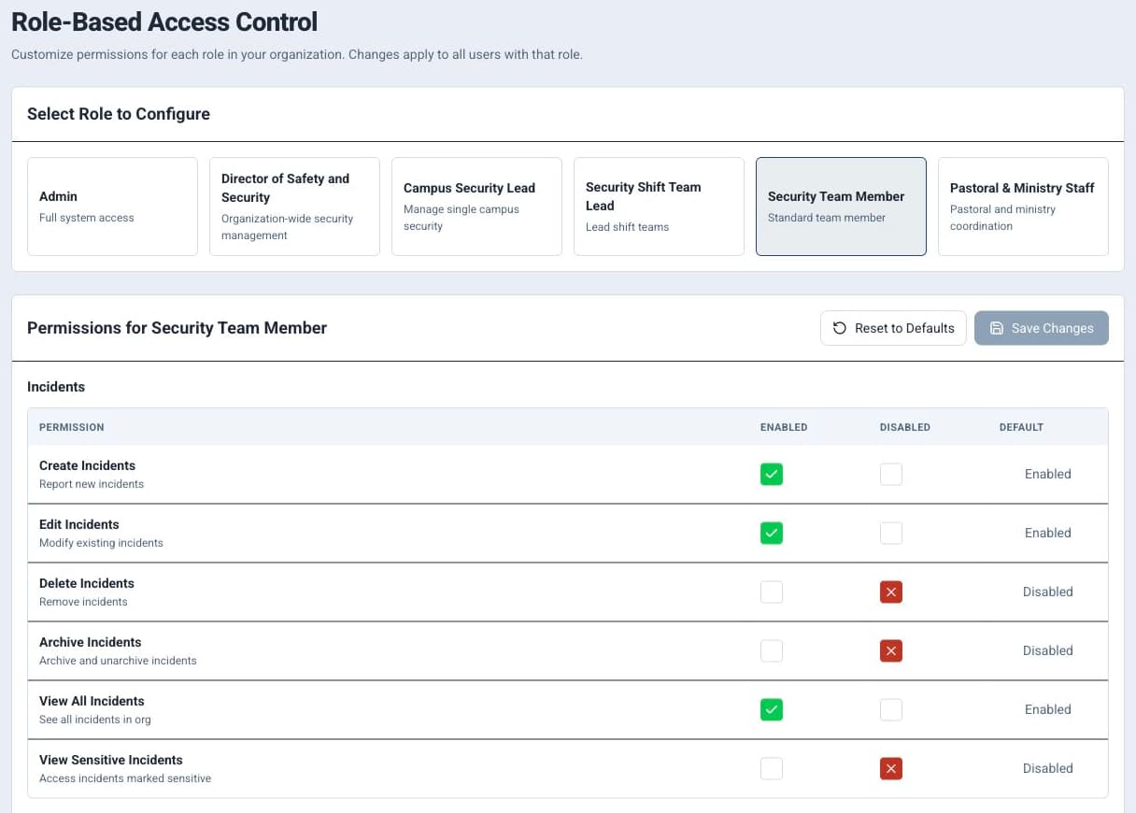Viewport: 1136px width, 813px height.
Task: Click the Archive Incidents permission name
Action: tap(91, 642)
